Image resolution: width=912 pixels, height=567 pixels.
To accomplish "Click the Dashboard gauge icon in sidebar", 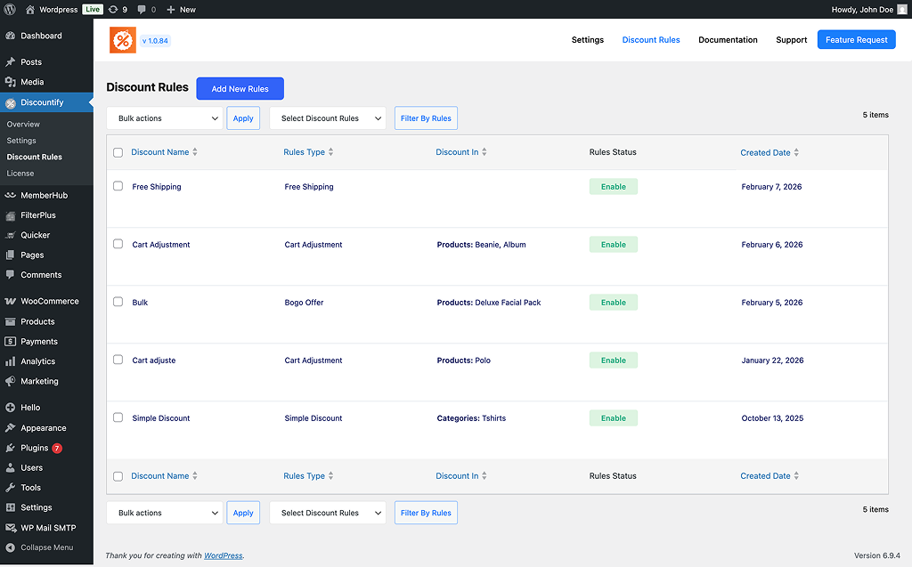I will pos(11,36).
